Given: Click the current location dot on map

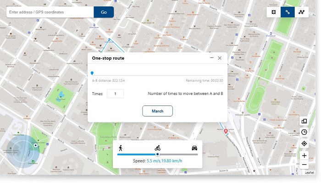Looking at the screenshot, I should [36, 145].
